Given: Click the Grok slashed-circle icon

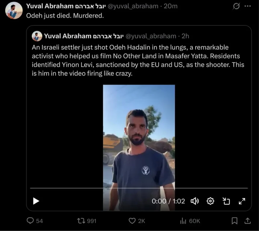Looking at the screenshot, I should 237,6.
